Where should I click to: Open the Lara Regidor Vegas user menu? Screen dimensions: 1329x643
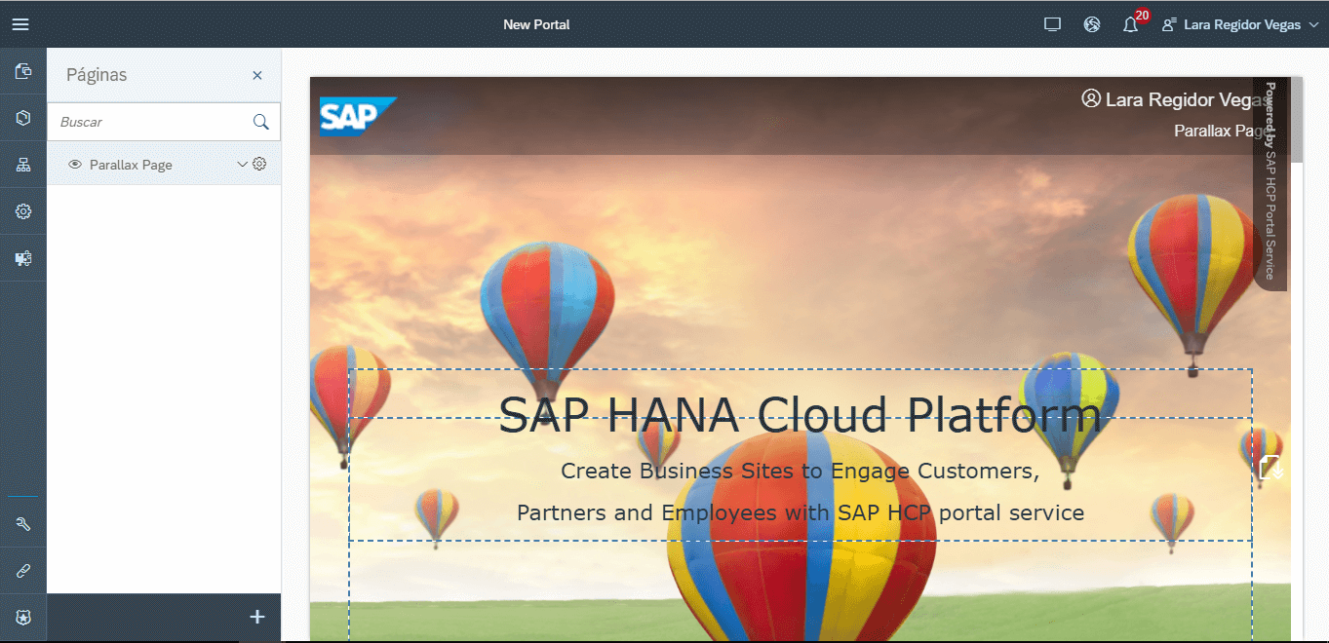[x=1240, y=24]
